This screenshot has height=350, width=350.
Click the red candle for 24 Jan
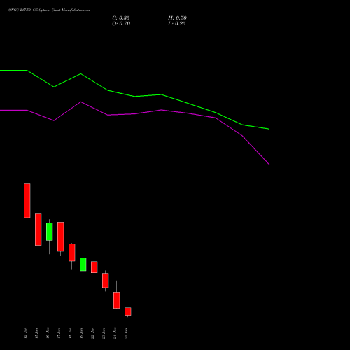pos(117,300)
